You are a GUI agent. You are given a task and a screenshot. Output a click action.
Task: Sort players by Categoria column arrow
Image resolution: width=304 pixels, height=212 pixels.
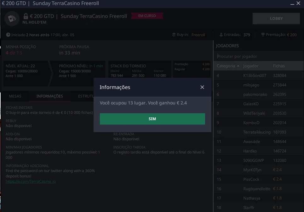pos(238,66)
